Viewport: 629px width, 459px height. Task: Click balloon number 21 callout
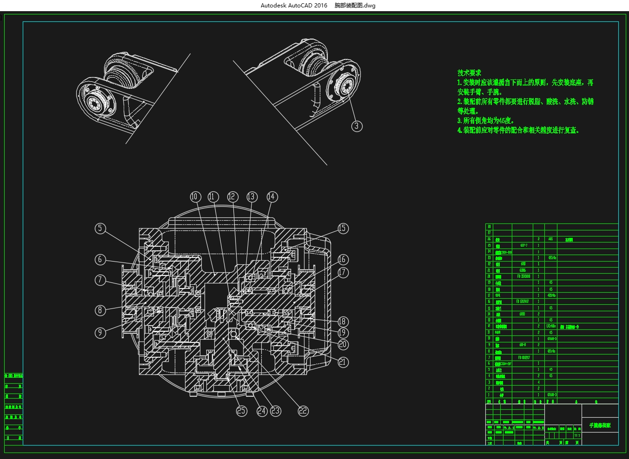point(343,362)
